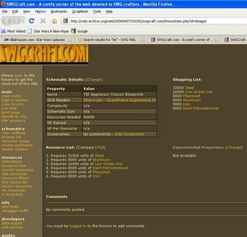Click the view skilltree sidebar link
The height and width of the screenshot is (237, 247).
14,133
